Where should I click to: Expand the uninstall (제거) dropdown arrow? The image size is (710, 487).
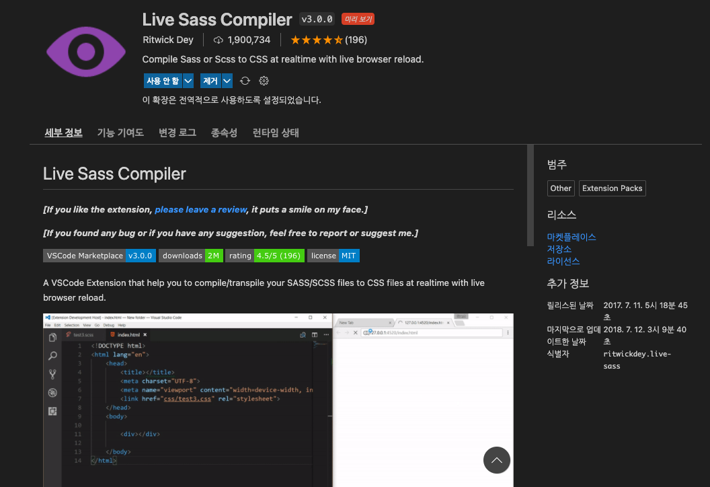pyautogui.click(x=227, y=81)
